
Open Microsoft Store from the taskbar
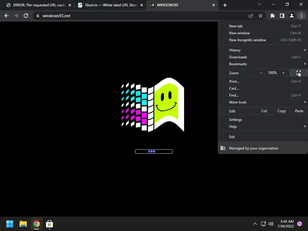50,224
